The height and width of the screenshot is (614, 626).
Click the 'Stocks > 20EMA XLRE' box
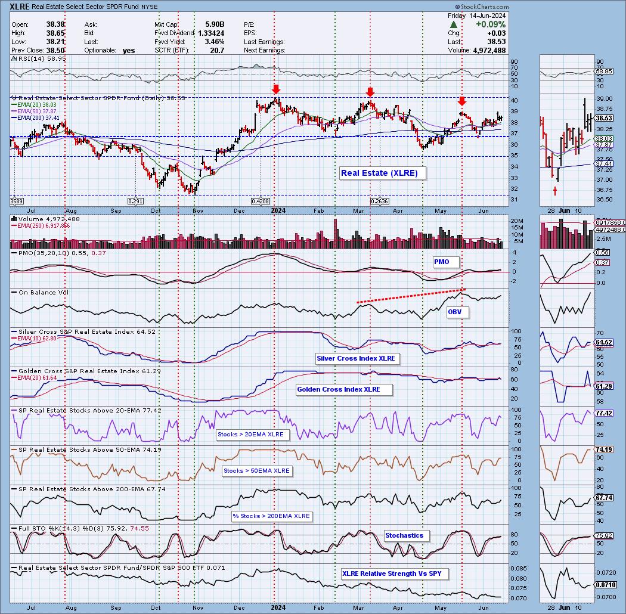(253, 435)
